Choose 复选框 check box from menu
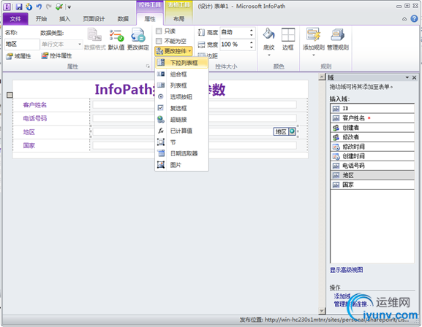Viewport: 422px width, 327px height. coord(181,108)
